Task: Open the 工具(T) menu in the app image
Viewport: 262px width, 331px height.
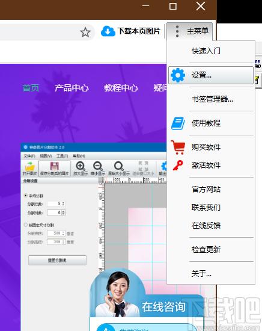Action: click(x=62, y=156)
